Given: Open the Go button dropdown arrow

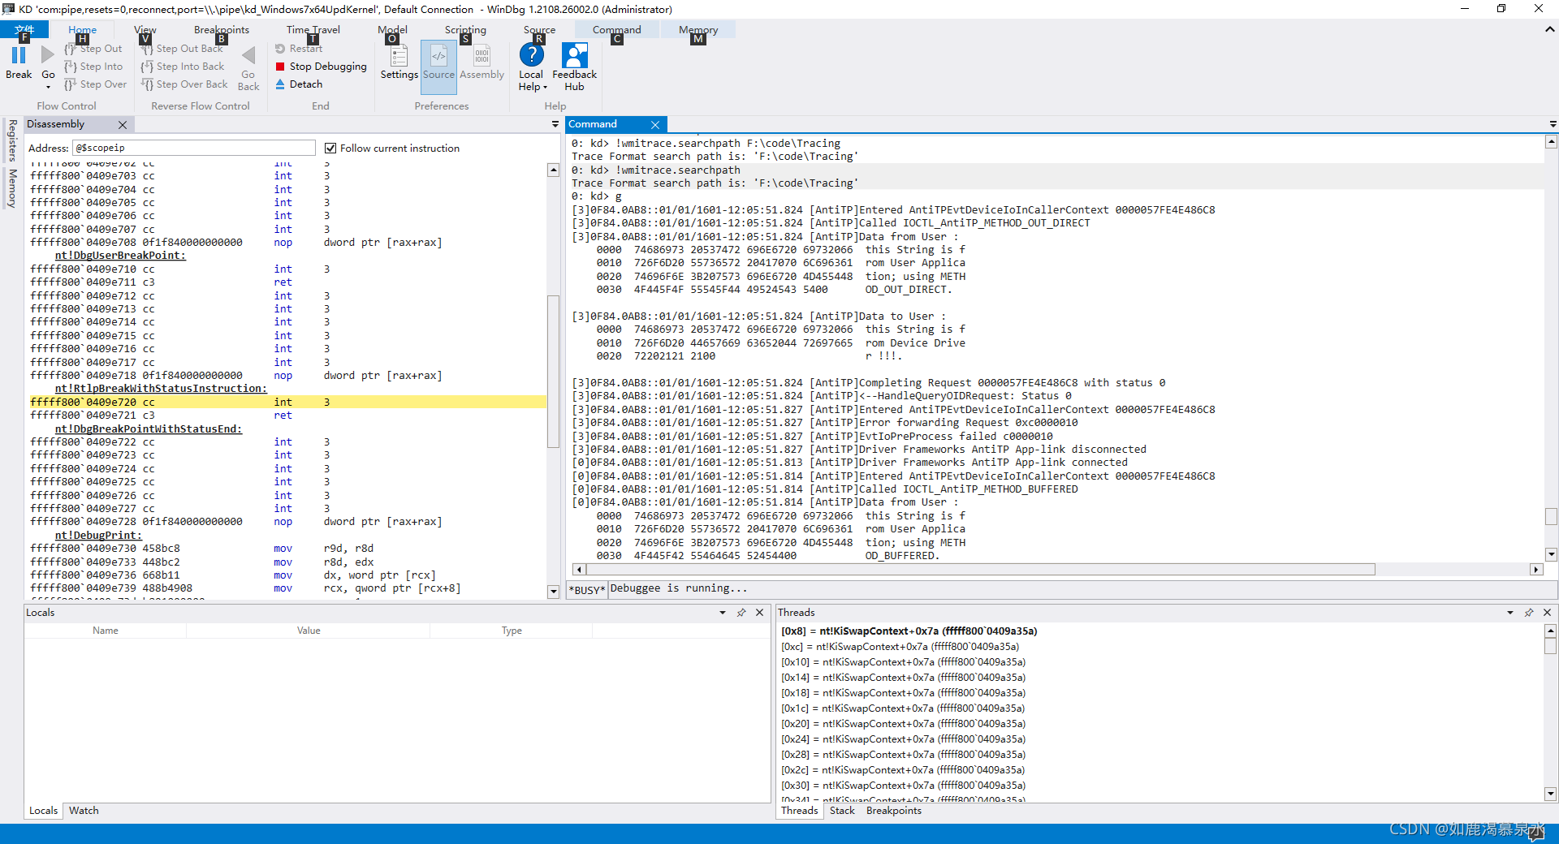Looking at the screenshot, I should [x=48, y=87].
